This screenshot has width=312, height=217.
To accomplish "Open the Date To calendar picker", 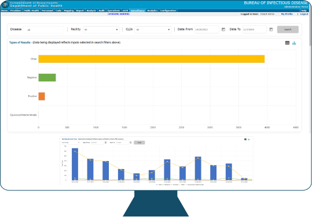I will [271, 29].
